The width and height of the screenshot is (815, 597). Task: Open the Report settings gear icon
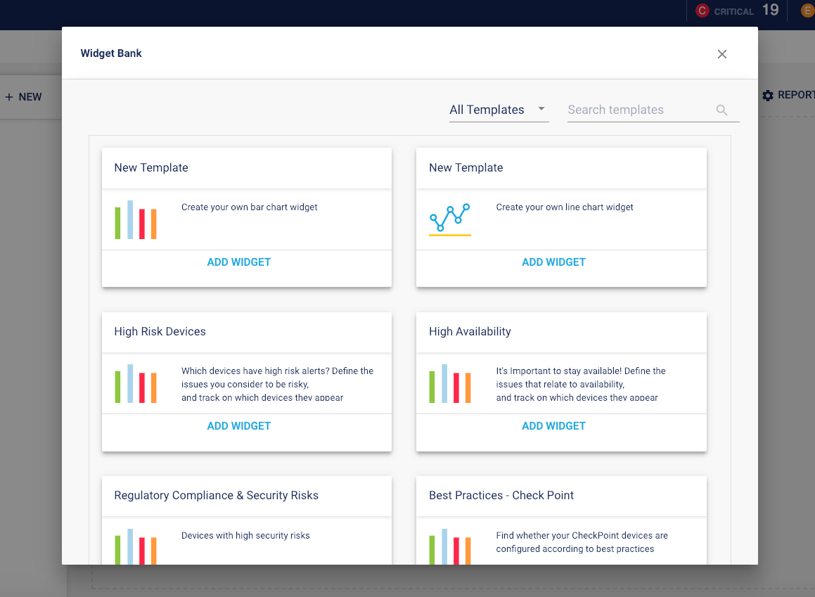768,96
